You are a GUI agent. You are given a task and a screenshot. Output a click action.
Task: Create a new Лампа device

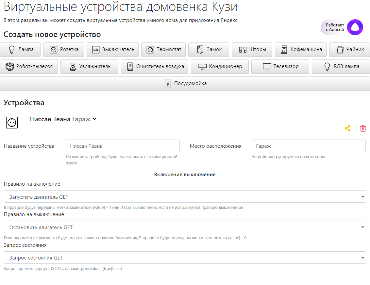(x=20, y=50)
